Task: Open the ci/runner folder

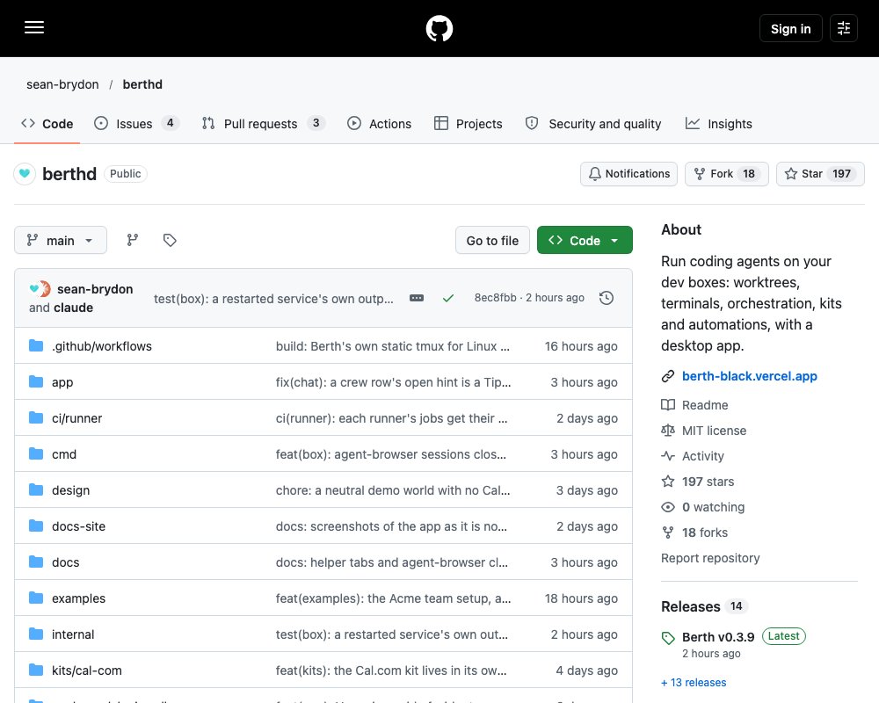Action: tap(76, 418)
